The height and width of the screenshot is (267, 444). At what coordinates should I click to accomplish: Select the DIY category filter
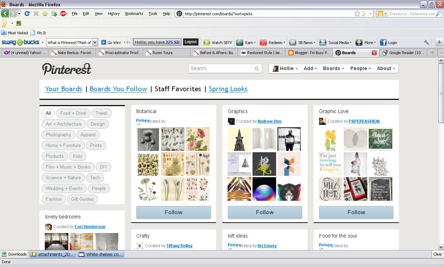(x=103, y=167)
